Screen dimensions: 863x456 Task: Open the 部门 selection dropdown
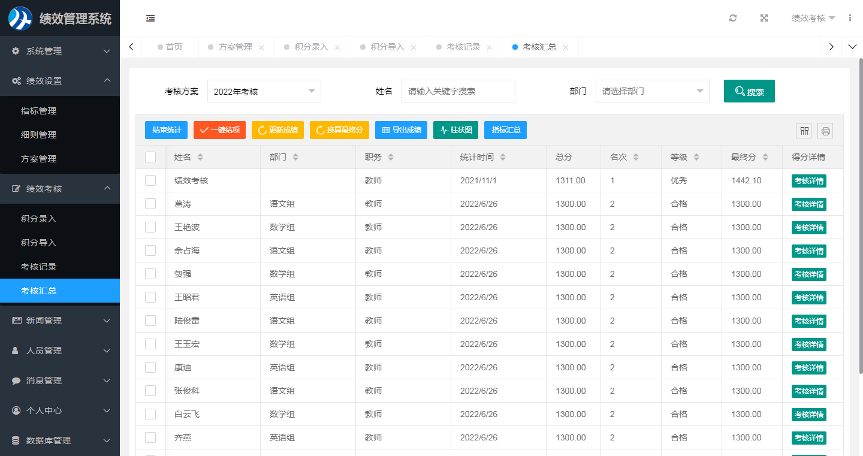(652, 91)
